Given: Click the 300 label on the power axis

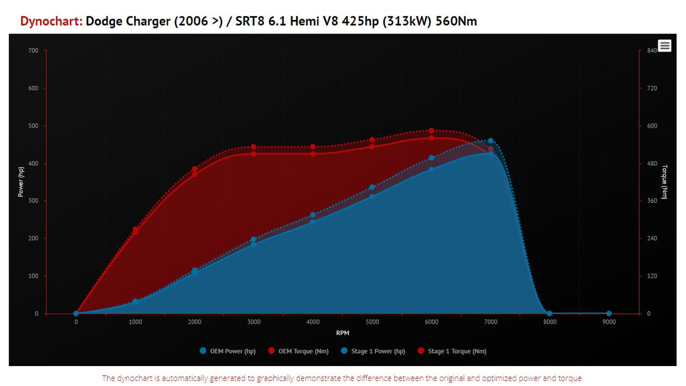Looking at the screenshot, I should tap(33, 201).
